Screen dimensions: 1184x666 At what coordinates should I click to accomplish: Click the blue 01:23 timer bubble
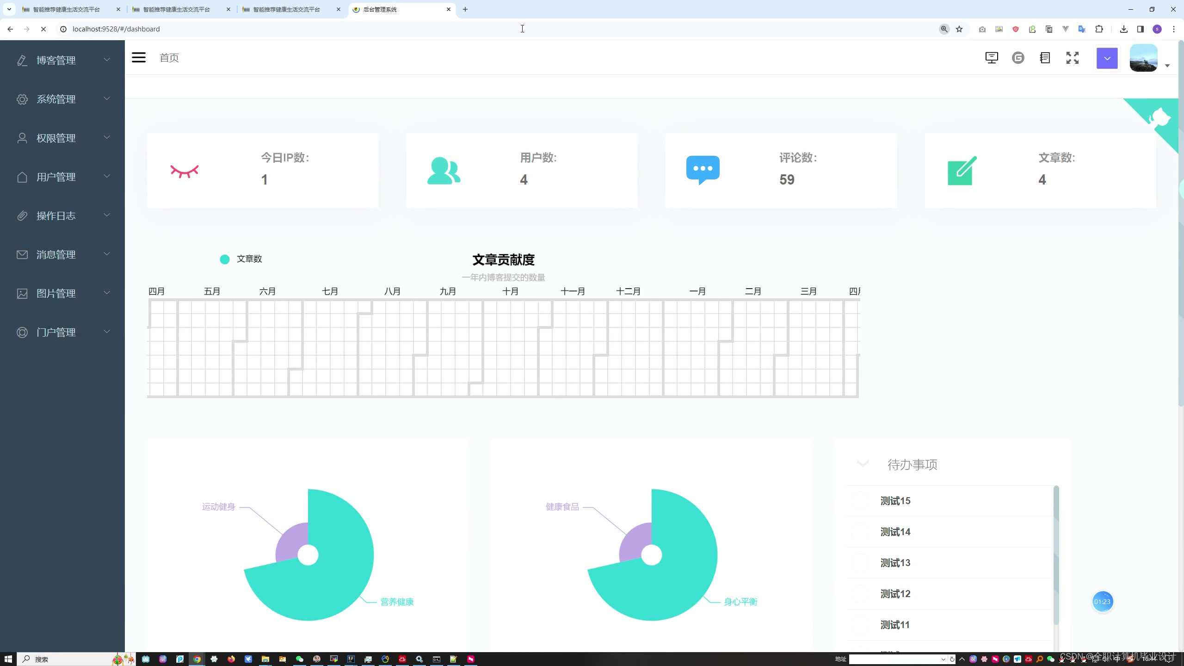1102,602
